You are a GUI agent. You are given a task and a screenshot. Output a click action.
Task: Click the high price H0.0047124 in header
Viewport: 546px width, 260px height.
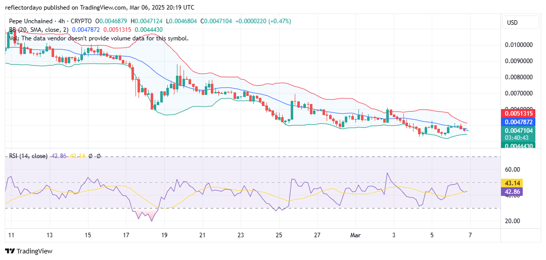(147, 22)
